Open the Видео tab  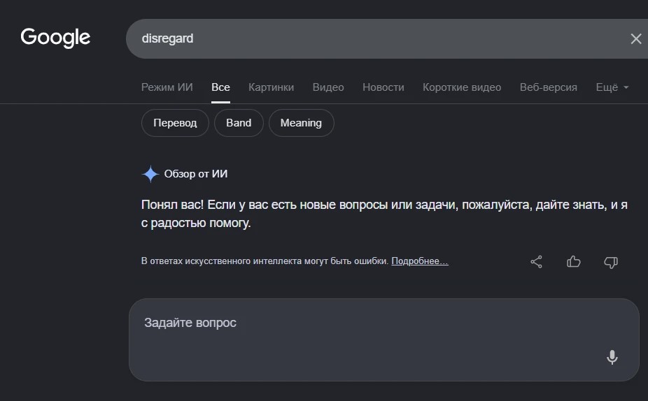pyautogui.click(x=328, y=87)
